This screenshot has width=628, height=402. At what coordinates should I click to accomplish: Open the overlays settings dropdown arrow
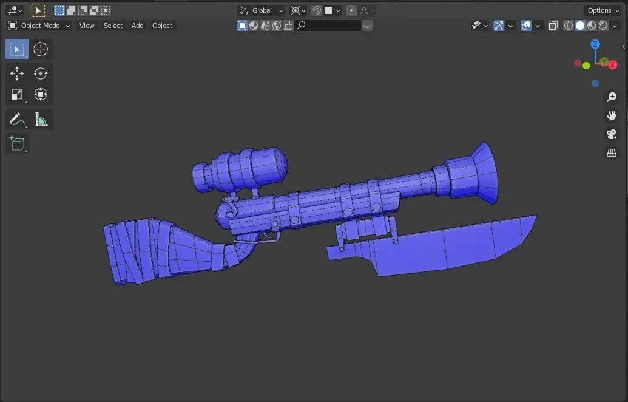(x=538, y=26)
